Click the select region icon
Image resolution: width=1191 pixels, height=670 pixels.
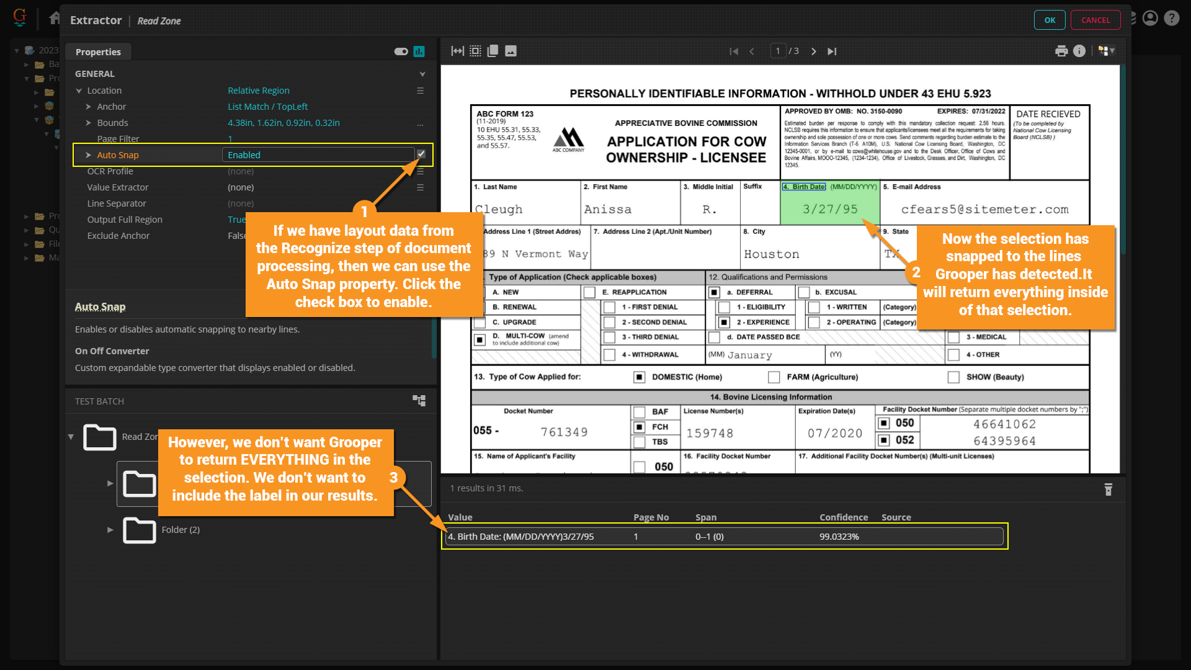coord(475,51)
